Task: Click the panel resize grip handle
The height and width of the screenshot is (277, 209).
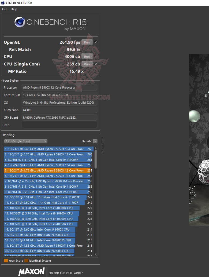Action: click(102, 145)
